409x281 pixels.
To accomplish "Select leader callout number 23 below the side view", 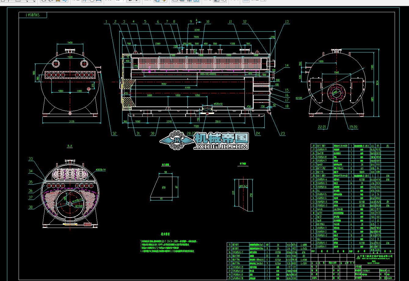I will (283, 133).
